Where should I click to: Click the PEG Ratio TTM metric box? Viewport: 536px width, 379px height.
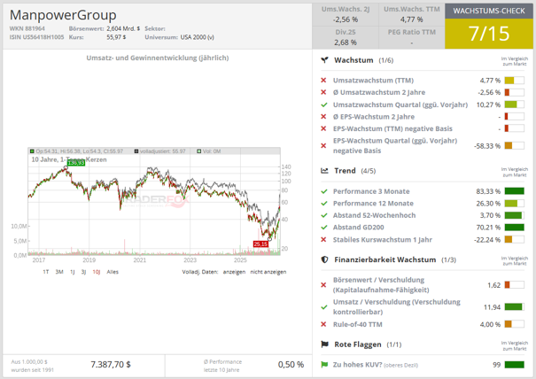412,37
